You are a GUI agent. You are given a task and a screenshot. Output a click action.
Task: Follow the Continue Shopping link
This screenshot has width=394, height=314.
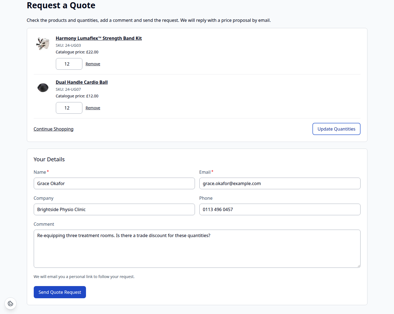coord(54,129)
